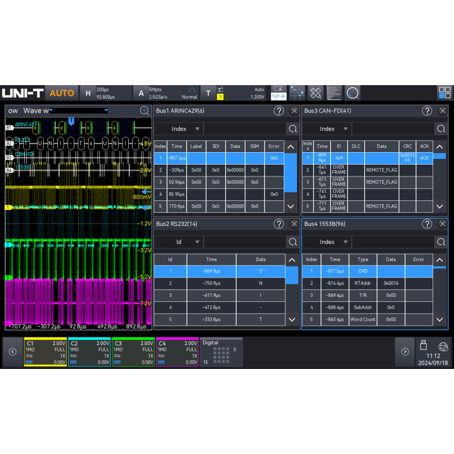454x454 pixels.
Task: Open the Wave window selector dropdown
Action: (79, 111)
